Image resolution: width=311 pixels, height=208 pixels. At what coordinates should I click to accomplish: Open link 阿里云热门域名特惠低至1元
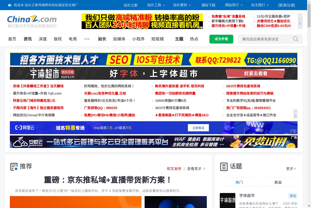[x=34, y=101]
